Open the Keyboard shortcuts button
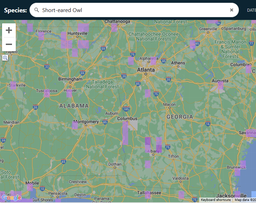The image size is (256, 203). pyautogui.click(x=216, y=200)
